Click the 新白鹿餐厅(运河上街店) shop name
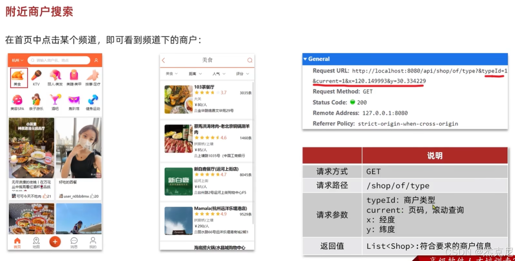 click(216, 169)
